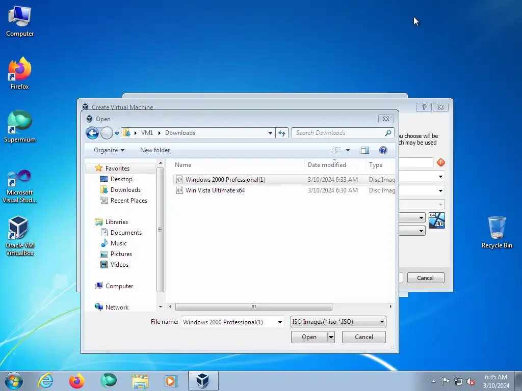Select Recent Places under Favorites

(x=128, y=201)
